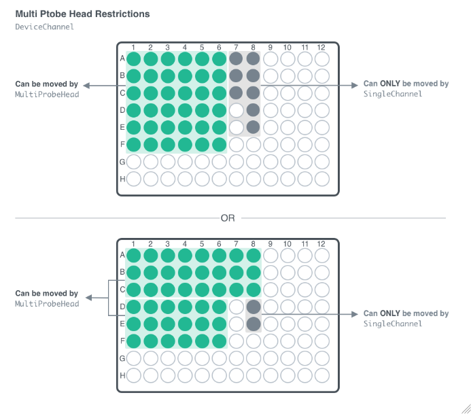Viewport: 471px width, 414px height.
Task: Click top MultiProbeHead code label
Action: coord(47,94)
